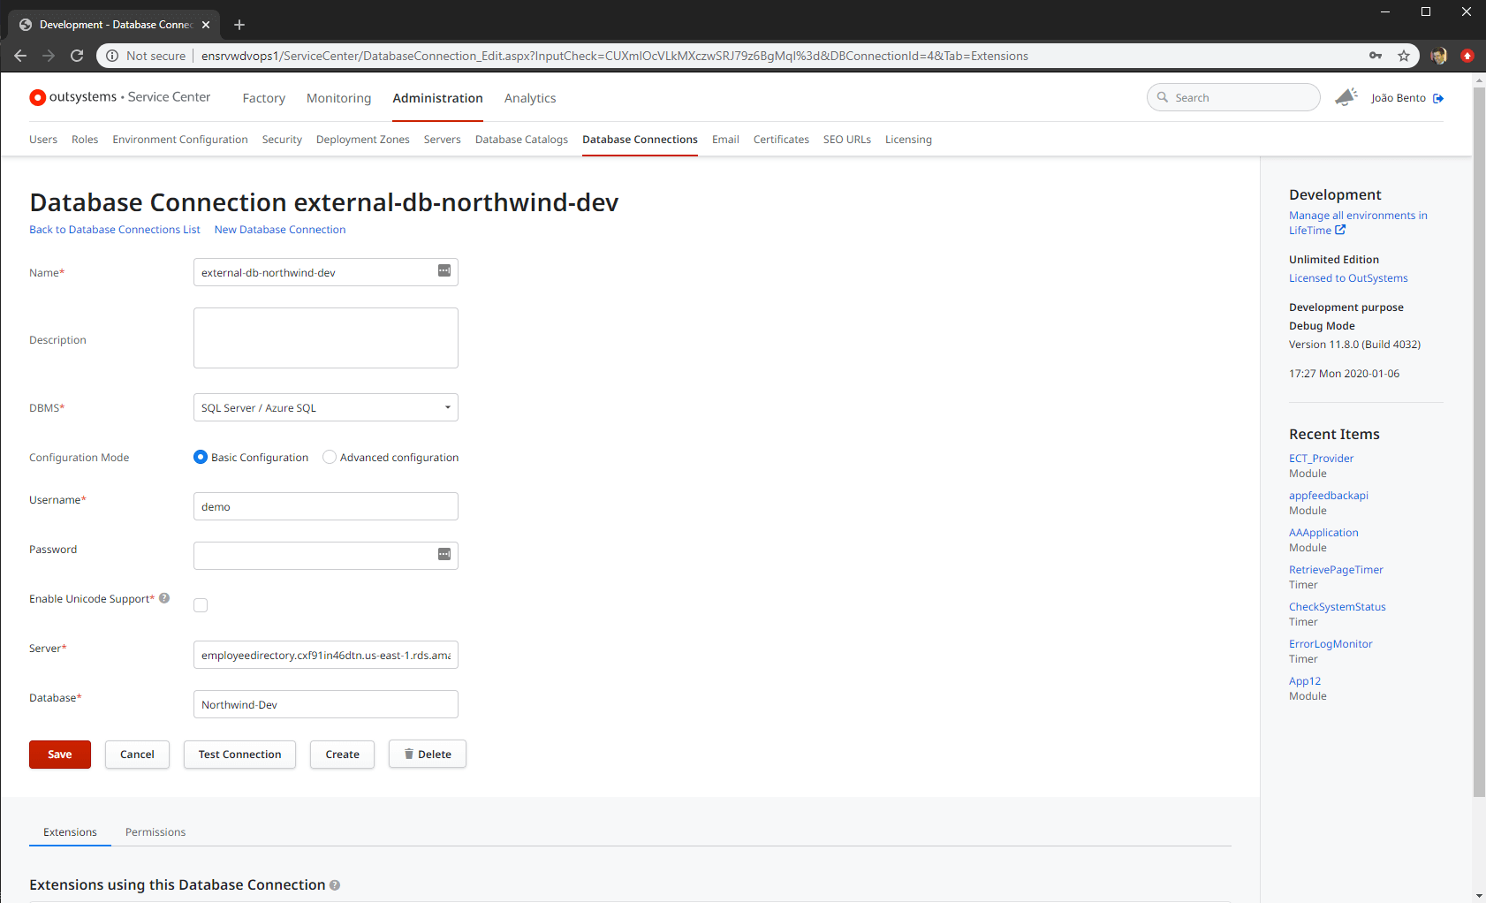Bookmark this page with the star icon
Viewport: 1486px width, 903px height.
pyautogui.click(x=1404, y=56)
